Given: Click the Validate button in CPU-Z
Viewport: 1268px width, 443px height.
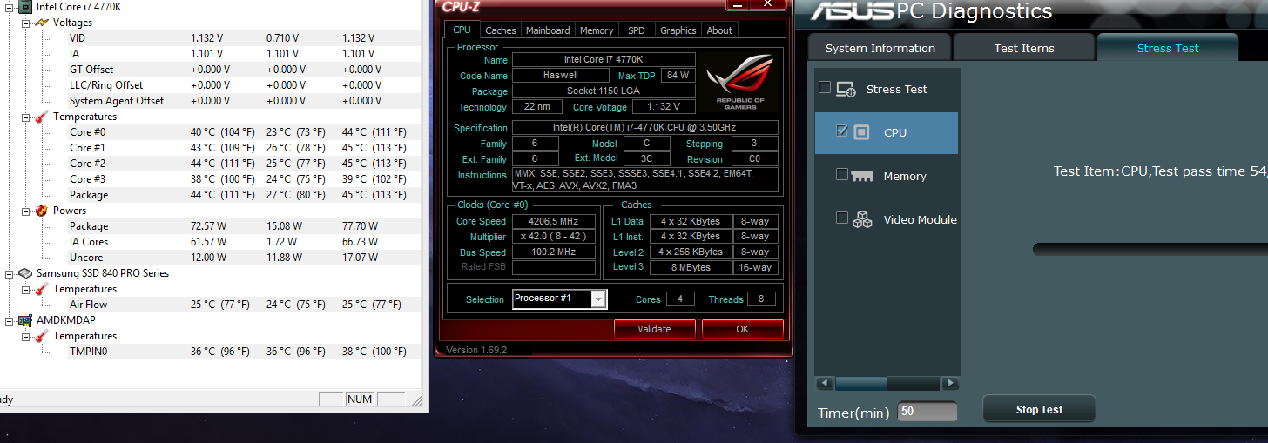Looking at the screenshot, I should click(655, 329).
